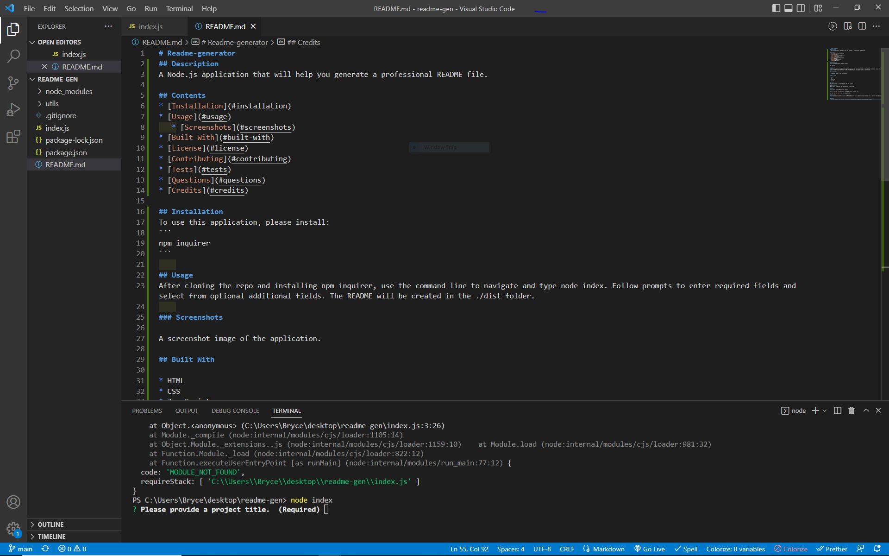Open Manage settings gear menu

[13, 529]
